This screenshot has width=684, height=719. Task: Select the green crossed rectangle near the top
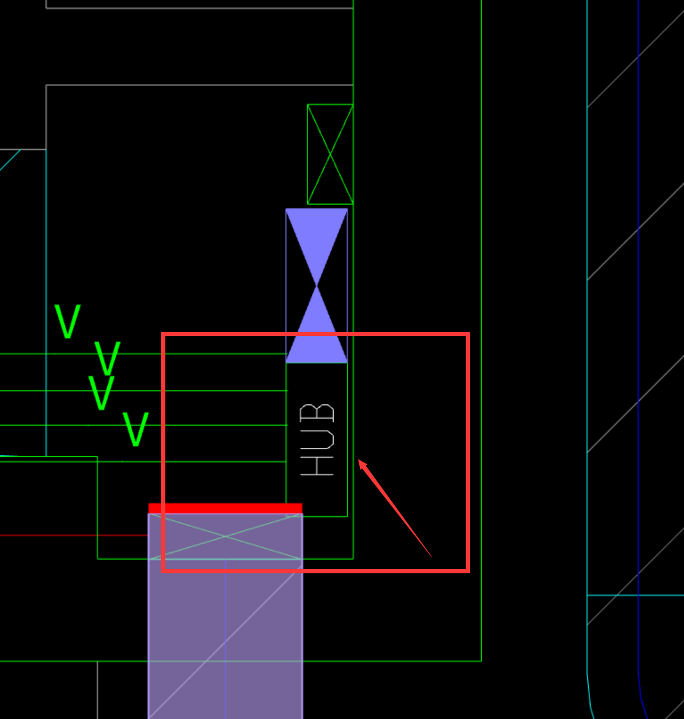point(330,154)
